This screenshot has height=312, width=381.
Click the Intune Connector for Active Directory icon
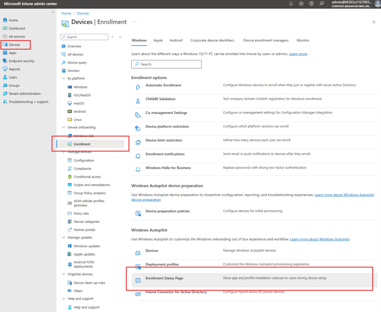(138, 294)
